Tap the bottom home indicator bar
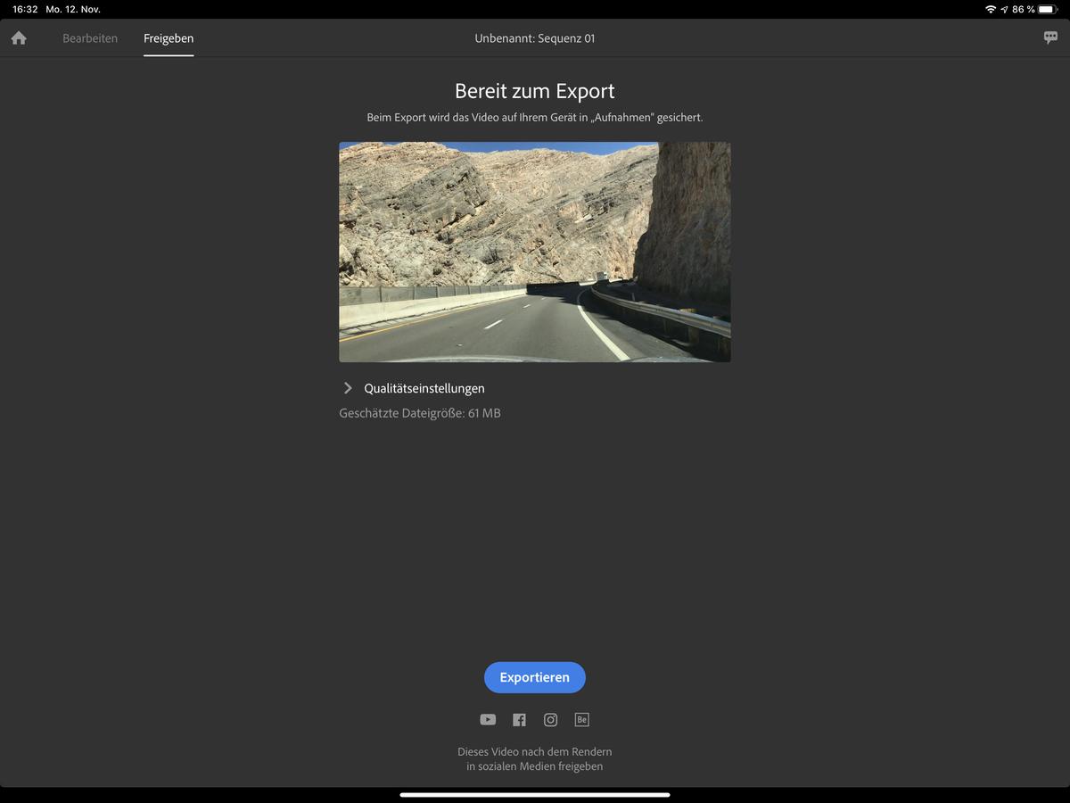This screenshot has height=803, width=1070. coord(535,794)
